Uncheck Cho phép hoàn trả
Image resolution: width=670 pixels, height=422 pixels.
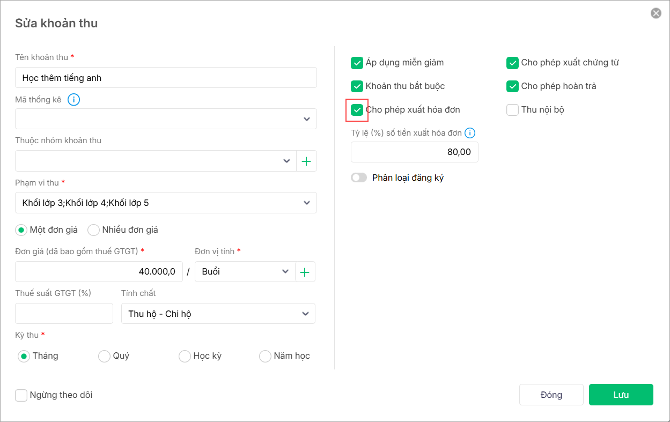tap(513, 86)
